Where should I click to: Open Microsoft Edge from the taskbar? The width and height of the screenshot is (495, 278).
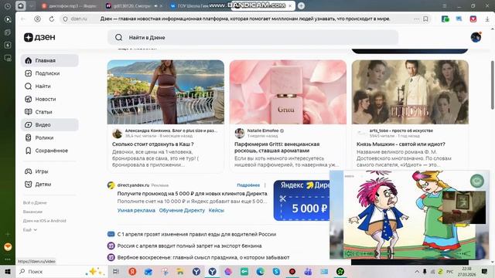click(260, 271)
